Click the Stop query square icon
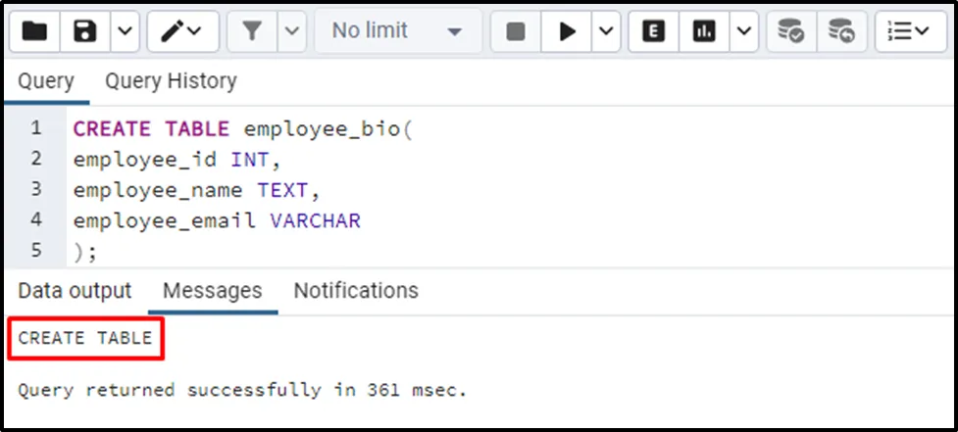 (x=516, y=31)
